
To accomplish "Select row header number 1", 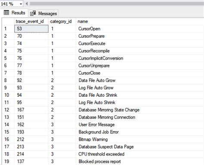I will pyautogui.click(x=8, y=29).
